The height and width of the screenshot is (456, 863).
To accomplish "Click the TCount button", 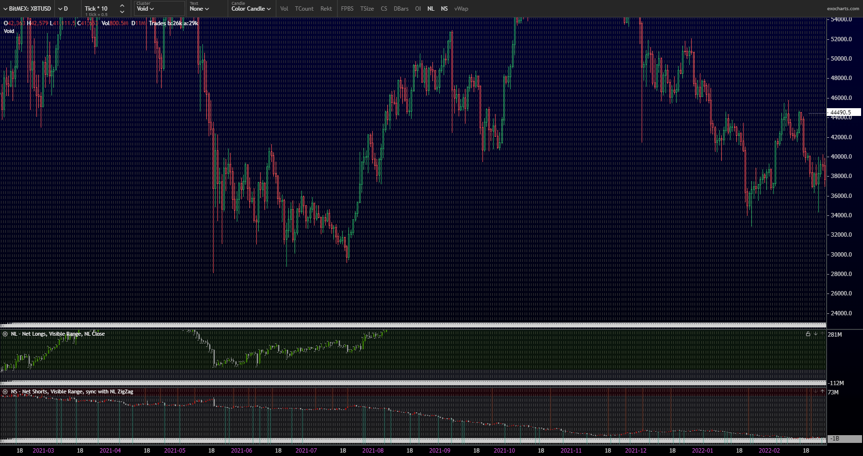I will coord(304,9).
